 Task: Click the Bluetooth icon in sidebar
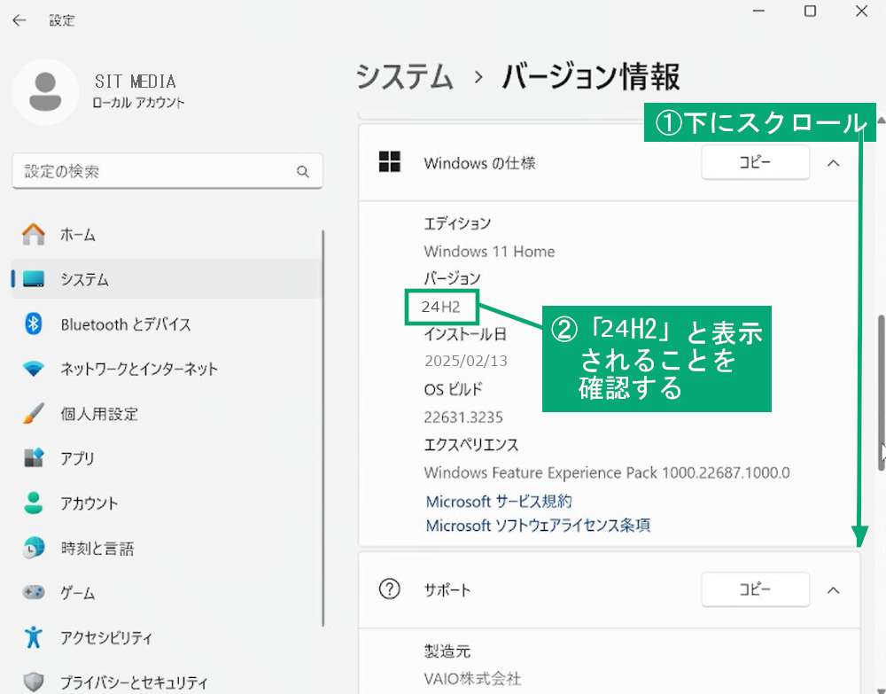(34, 324)
